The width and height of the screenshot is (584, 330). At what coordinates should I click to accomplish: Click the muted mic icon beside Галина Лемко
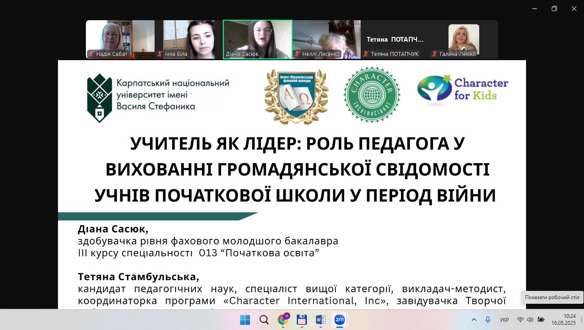coord(434,55)
